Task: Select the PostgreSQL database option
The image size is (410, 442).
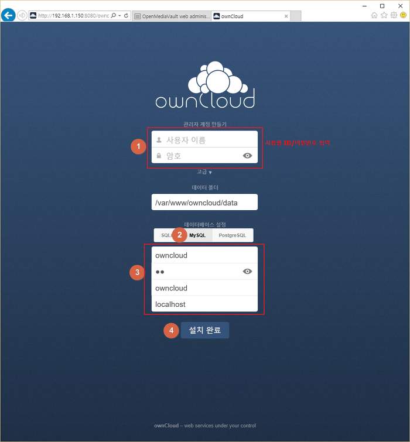Action: click(233, 235)
